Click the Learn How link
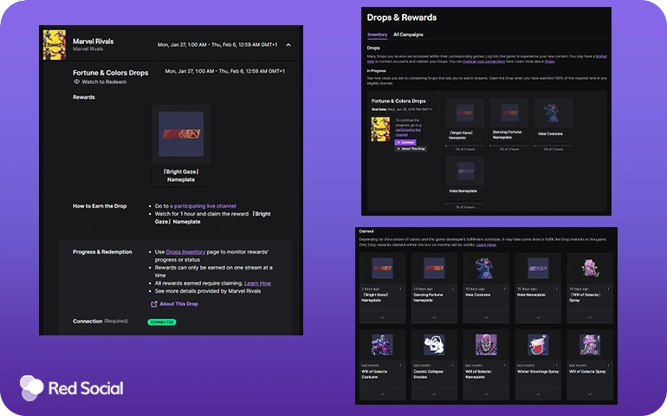667x416 pixels. pyautogui.click(x=257, y=283)
